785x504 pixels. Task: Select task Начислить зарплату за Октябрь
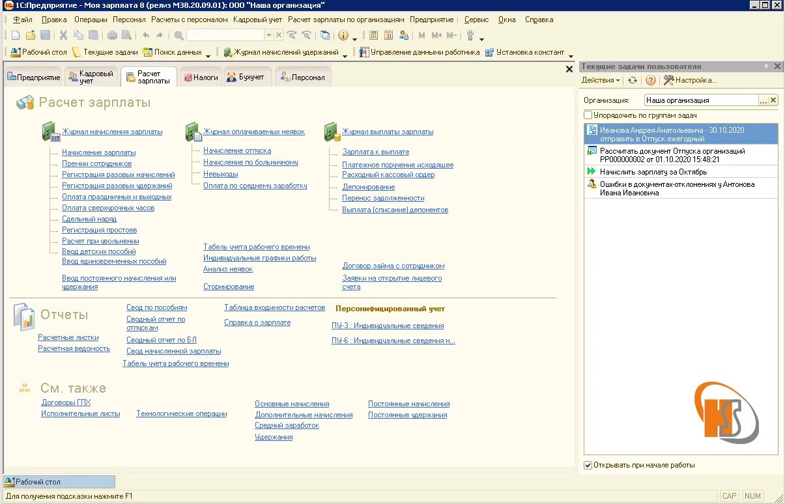tap(681, 172)
